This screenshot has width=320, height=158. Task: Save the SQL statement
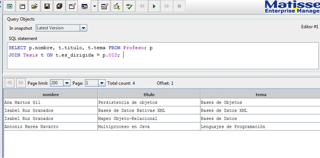47,6
